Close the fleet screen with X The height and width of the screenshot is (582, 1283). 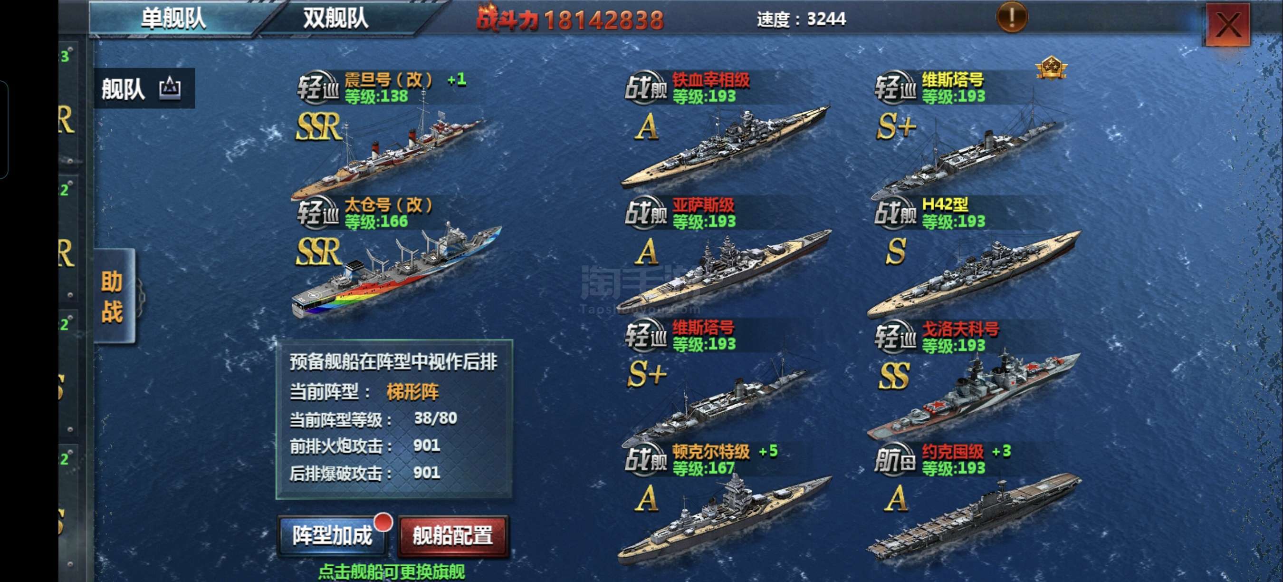1228,24
